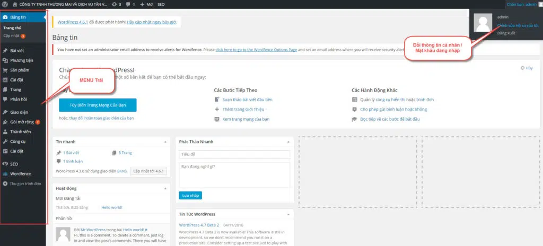The height and width of the screenshot is (246, 543).
Task: Click Xem trang mạng của bạn link
Action: pos(246,119)
